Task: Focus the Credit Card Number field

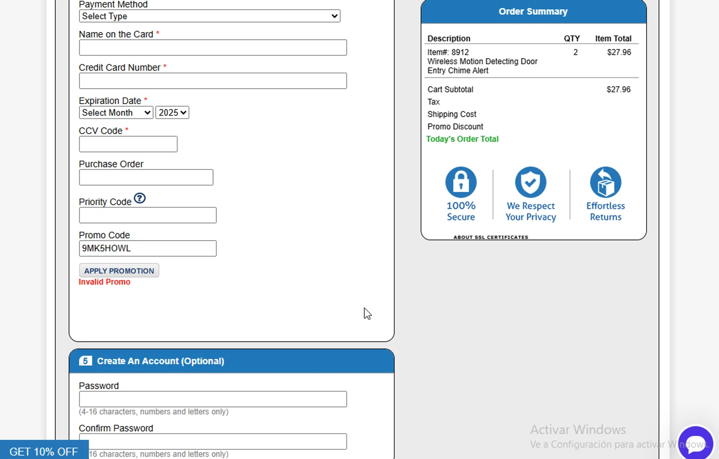Action: 213,81
